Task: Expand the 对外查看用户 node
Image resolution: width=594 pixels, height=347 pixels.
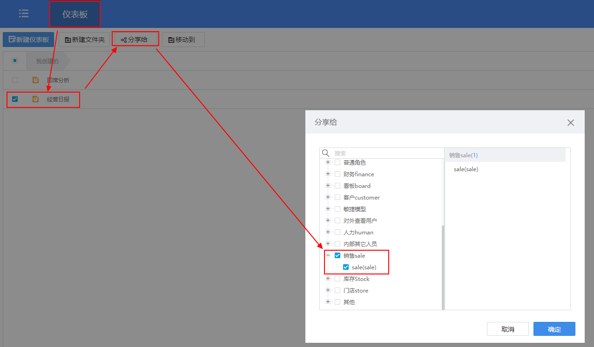Action: coord(328,220)
